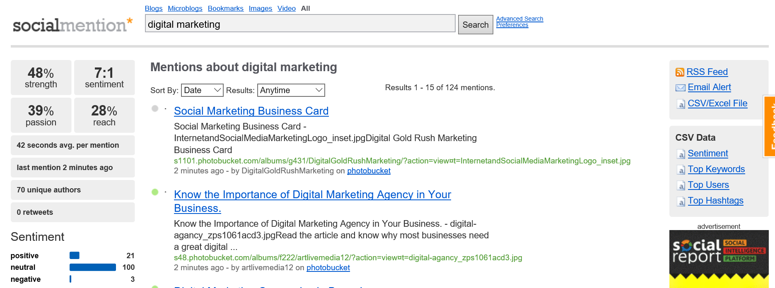This screenshot has height=288, width=775.
Task: Open the orange Feedback side tab
Action: click(x=770, y=127)
